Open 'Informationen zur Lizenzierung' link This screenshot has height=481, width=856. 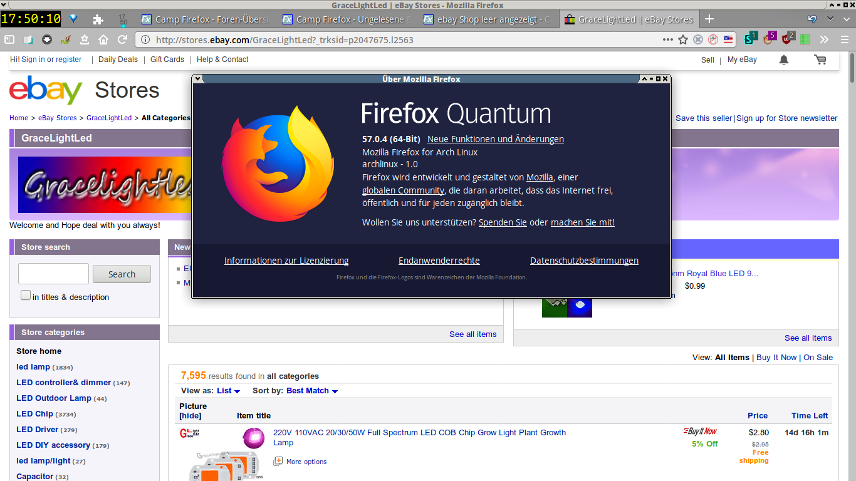286,261
